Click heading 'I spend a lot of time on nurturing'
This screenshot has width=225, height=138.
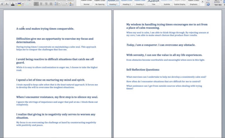tap(50, 80)
